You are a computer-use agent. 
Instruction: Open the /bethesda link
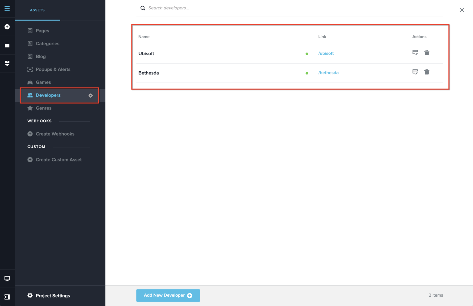click(329, 73)
